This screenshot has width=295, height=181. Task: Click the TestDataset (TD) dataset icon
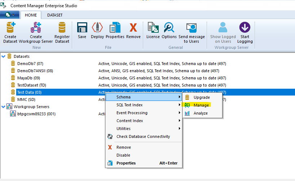(x=13, y=85)
